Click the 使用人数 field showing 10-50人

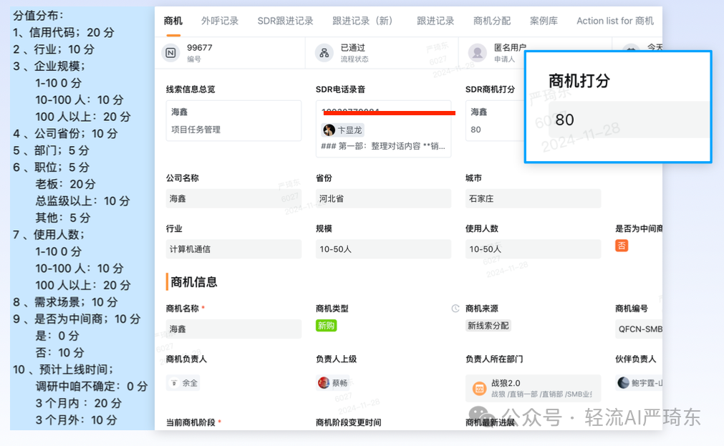coord(534,249)
